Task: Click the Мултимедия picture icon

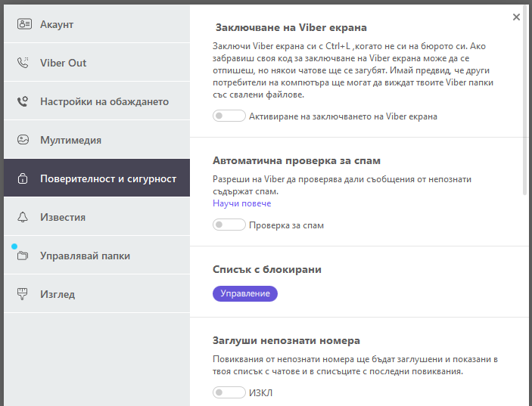Action: [23, 140]
